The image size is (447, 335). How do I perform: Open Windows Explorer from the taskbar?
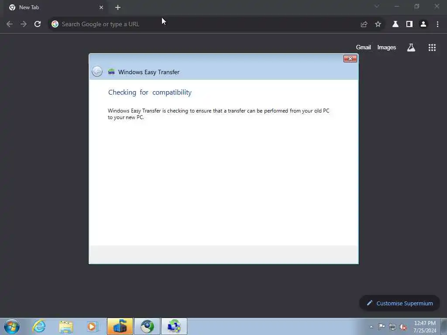(x=66, y=327)
